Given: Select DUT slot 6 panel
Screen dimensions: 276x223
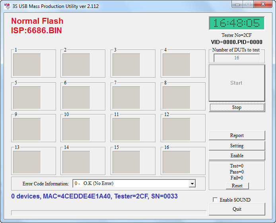Looking at the screenshot, I should [x=83, y=96].
